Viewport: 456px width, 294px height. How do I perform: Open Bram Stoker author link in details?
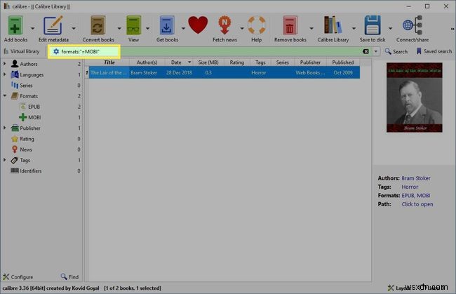tap(416, 178)
